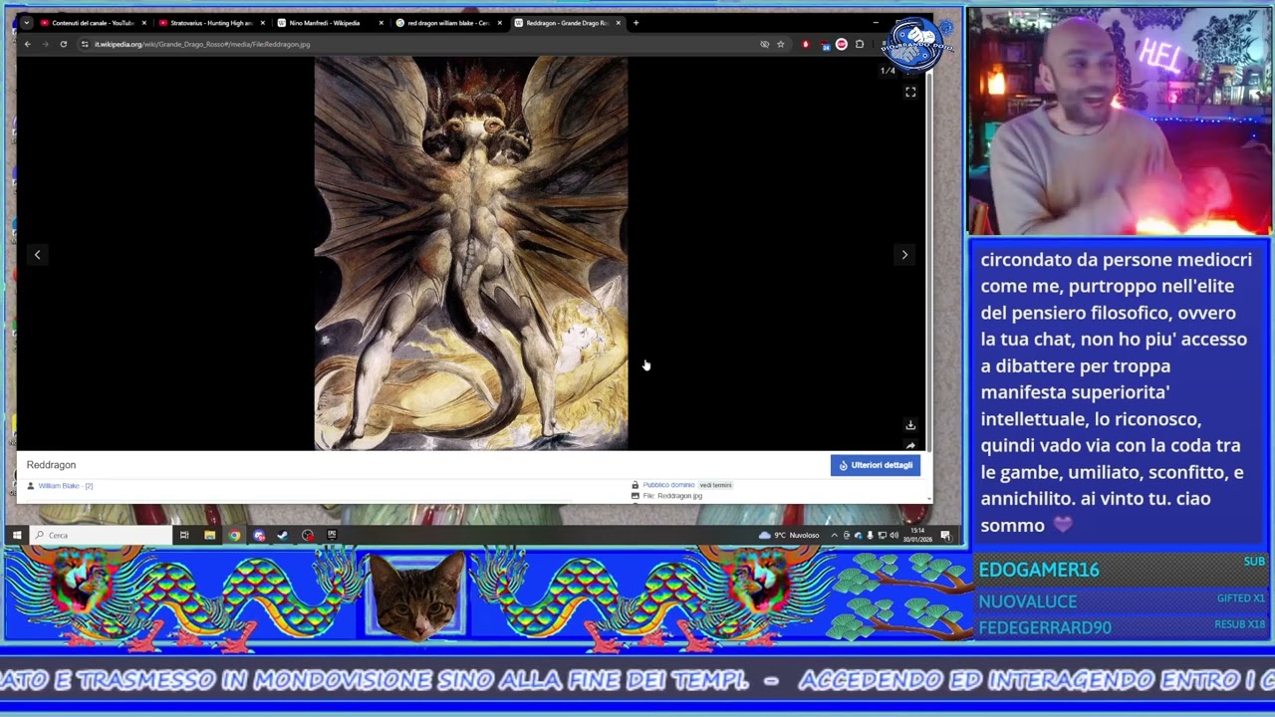Open the Extensions puzzle menu

pos(860,44)
